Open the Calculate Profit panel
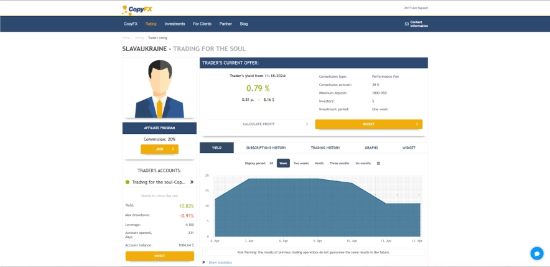This screenshot has width=550, height=267. tap(258, 124)
